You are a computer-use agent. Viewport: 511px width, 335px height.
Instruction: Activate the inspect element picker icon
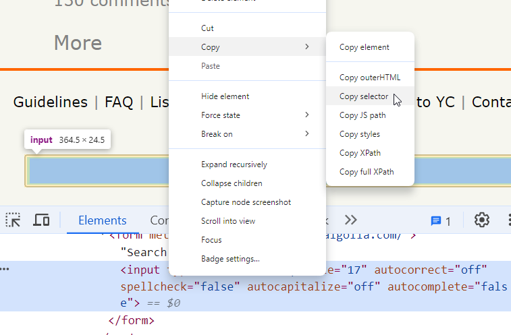(x=14, y=220)
